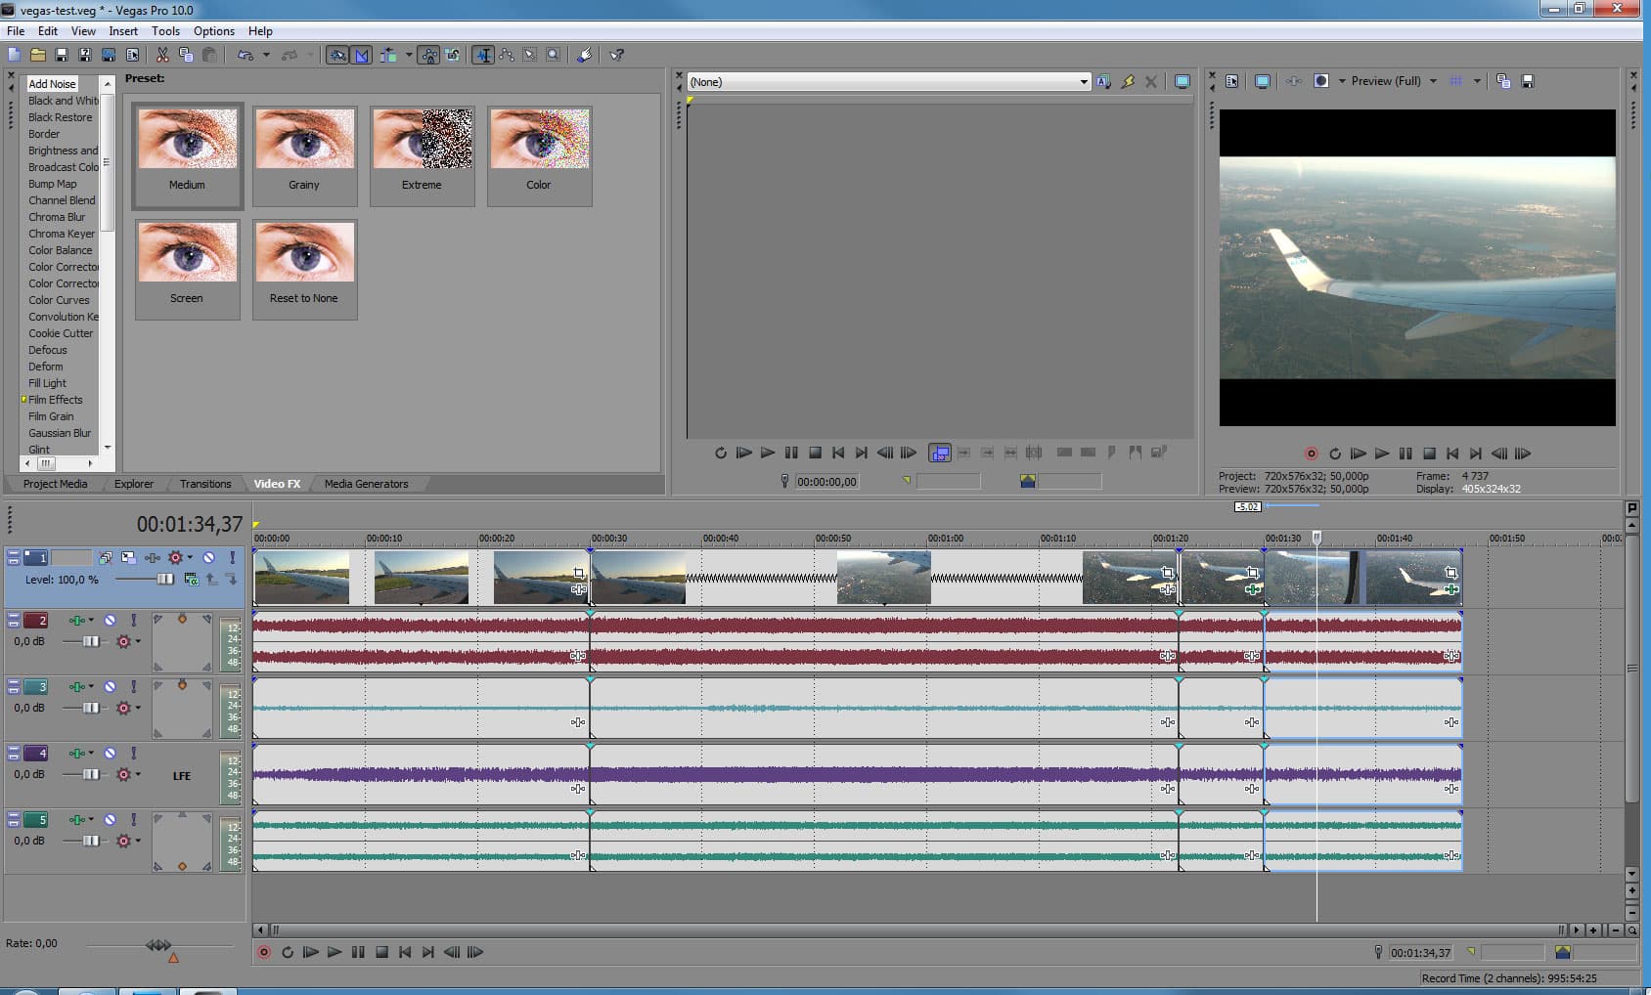Viewport: 1651px width, 995px height.
Task: Open Track Motion on video track 1
Action: click(x=128, y=557)
